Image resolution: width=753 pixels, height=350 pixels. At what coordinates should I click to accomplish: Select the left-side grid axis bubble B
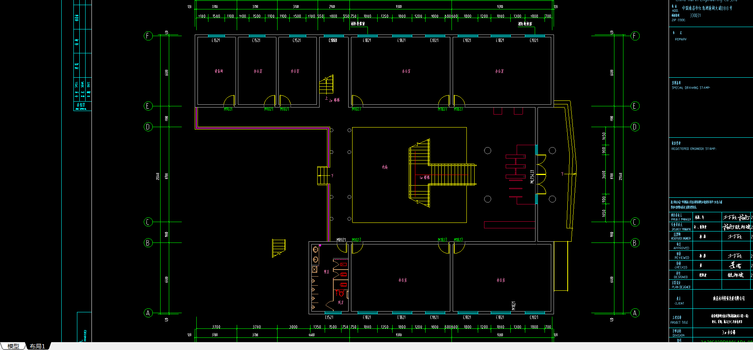click(x=148, y=242)
